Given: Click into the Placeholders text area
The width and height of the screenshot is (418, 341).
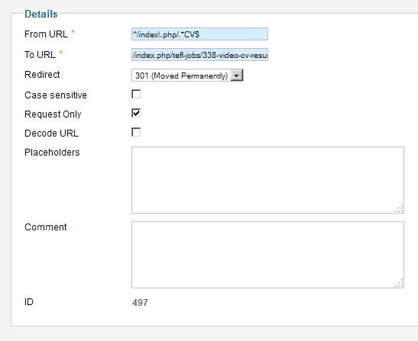Looking at the screenshot, I should (x=267, y=180).
